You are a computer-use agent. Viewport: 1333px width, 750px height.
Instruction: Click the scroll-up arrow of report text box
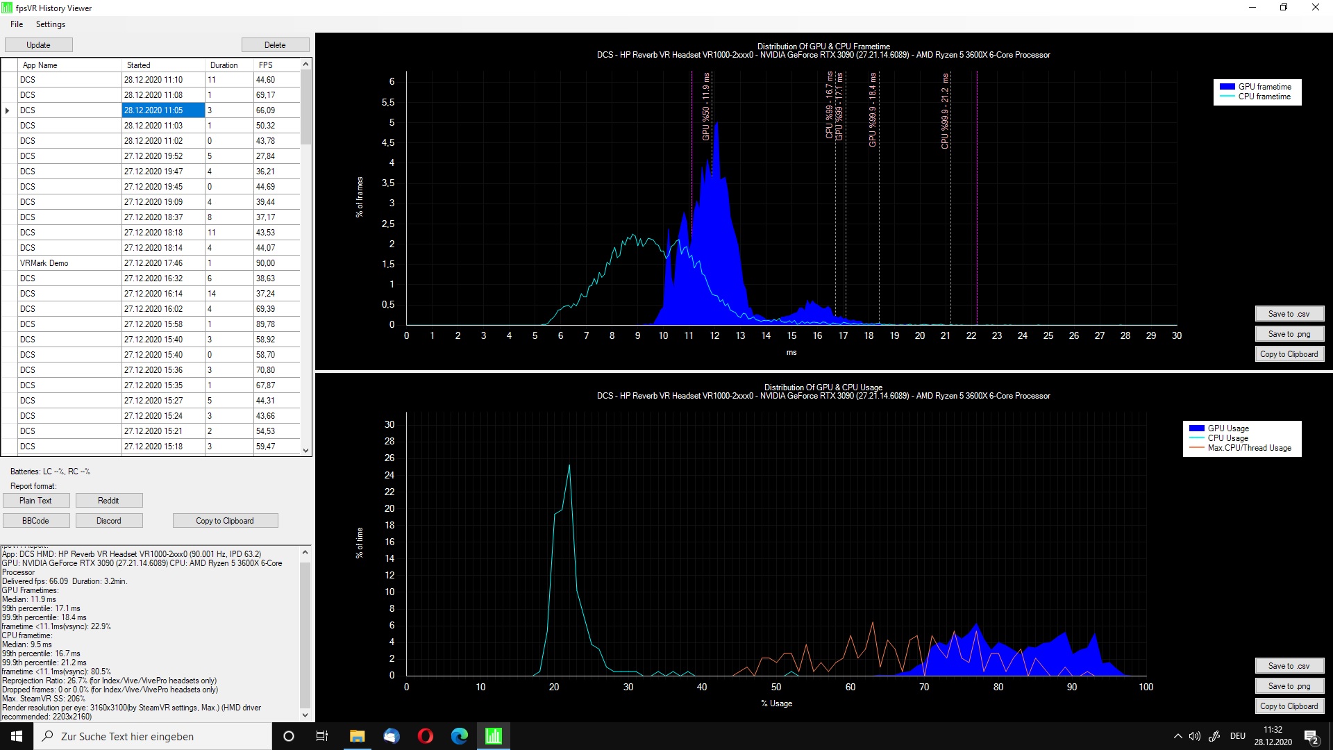[x=305, y=553]
